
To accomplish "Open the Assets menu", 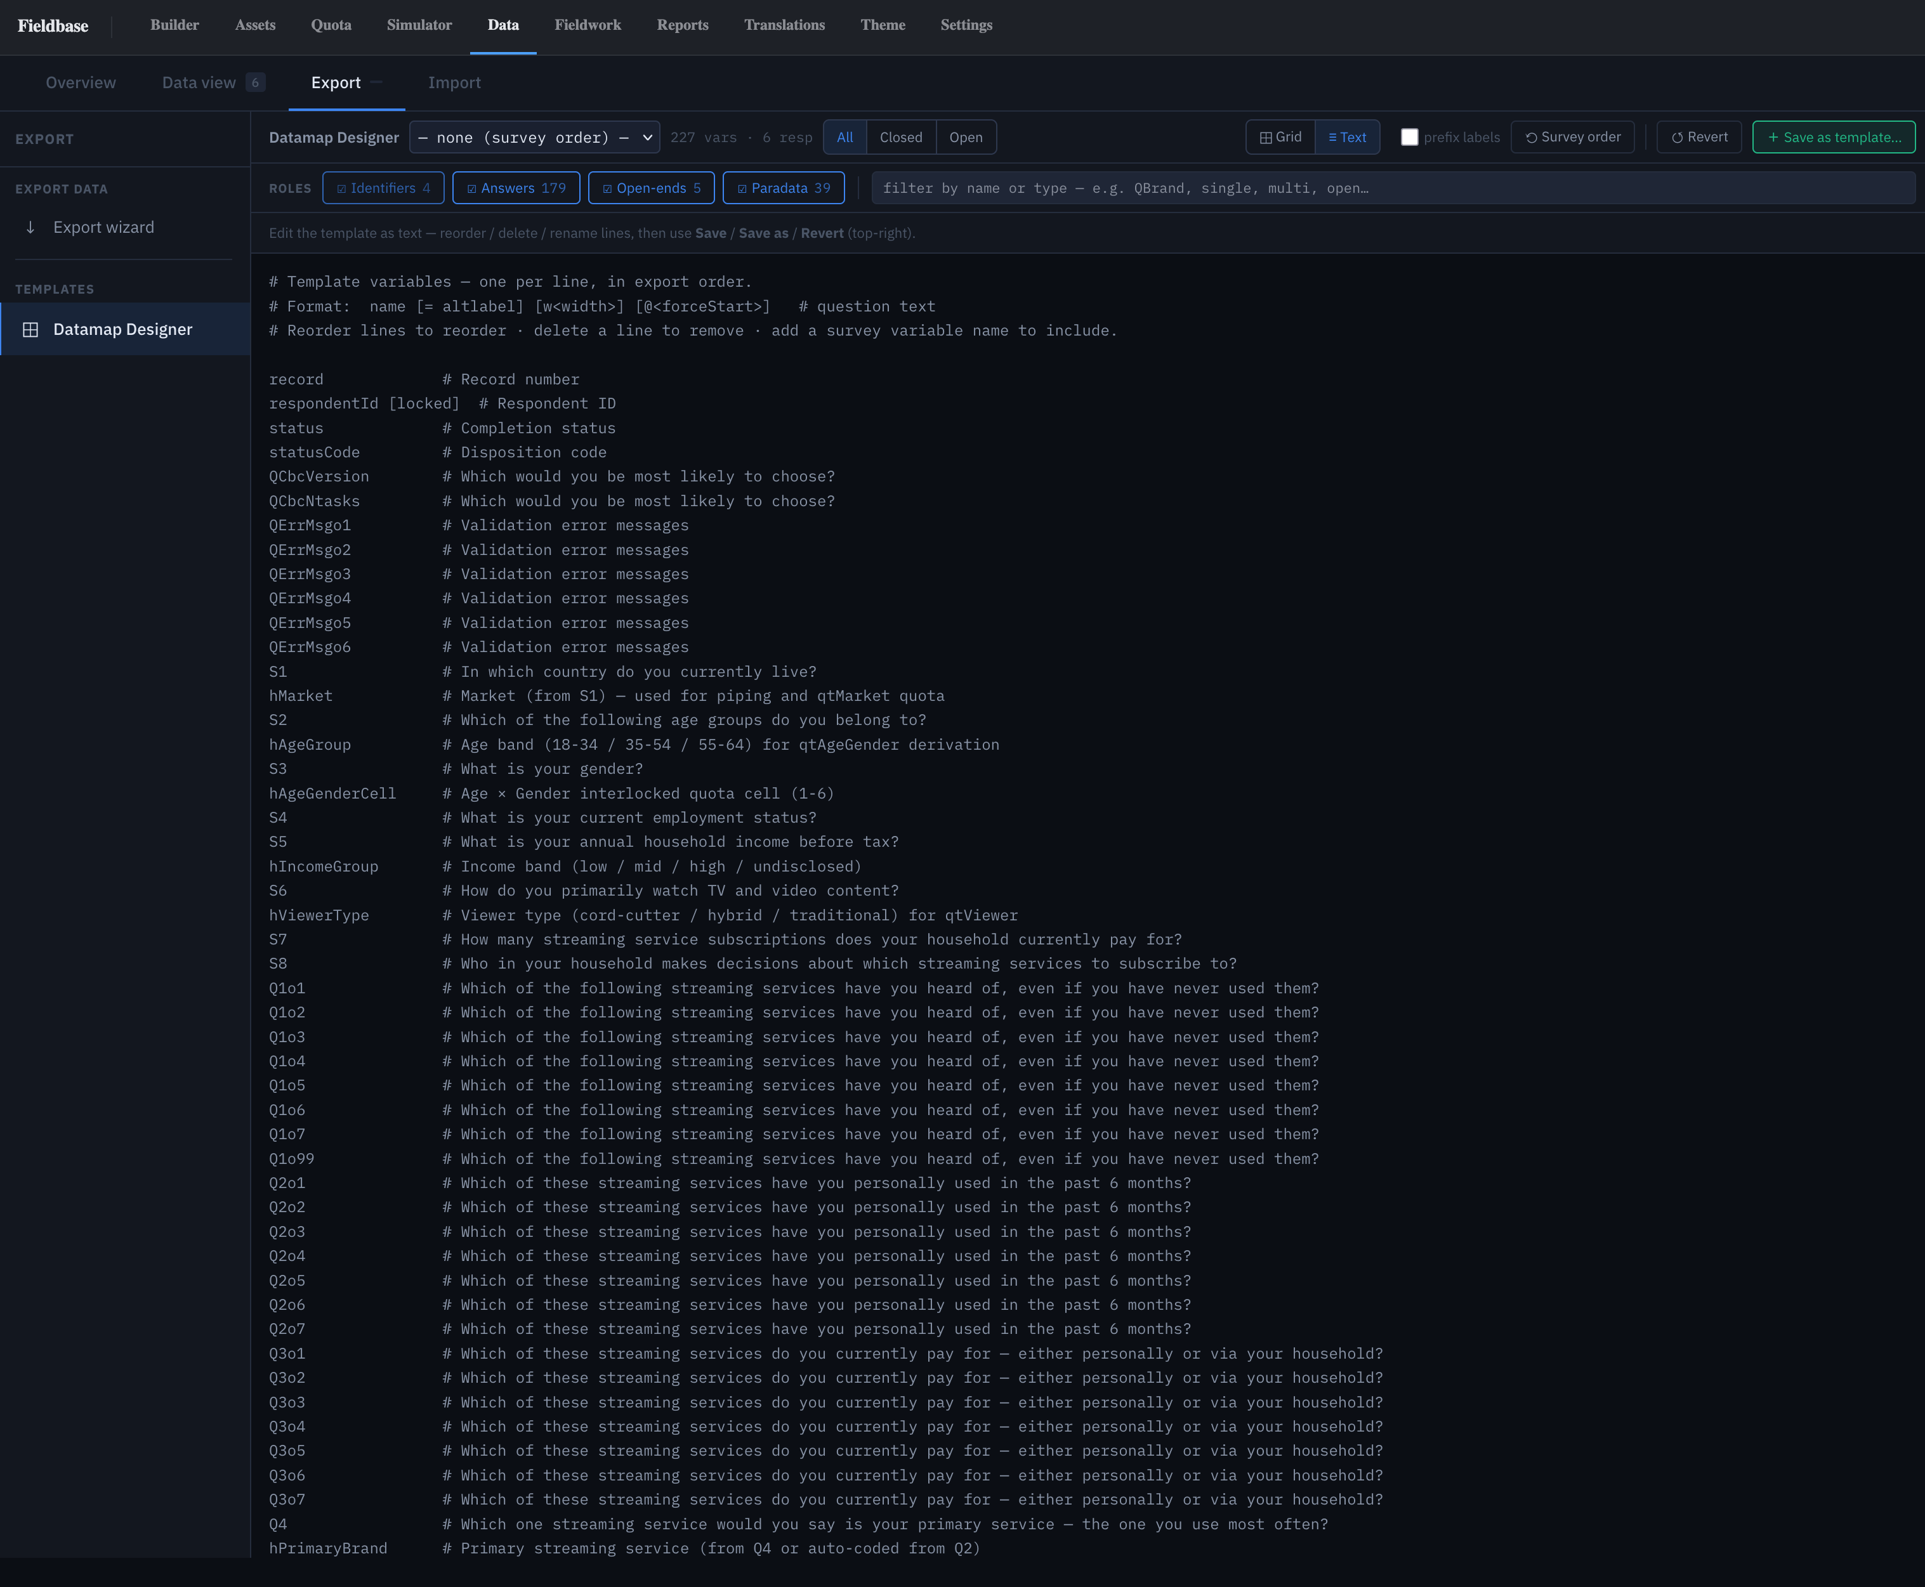I will [x=255, y=25].
